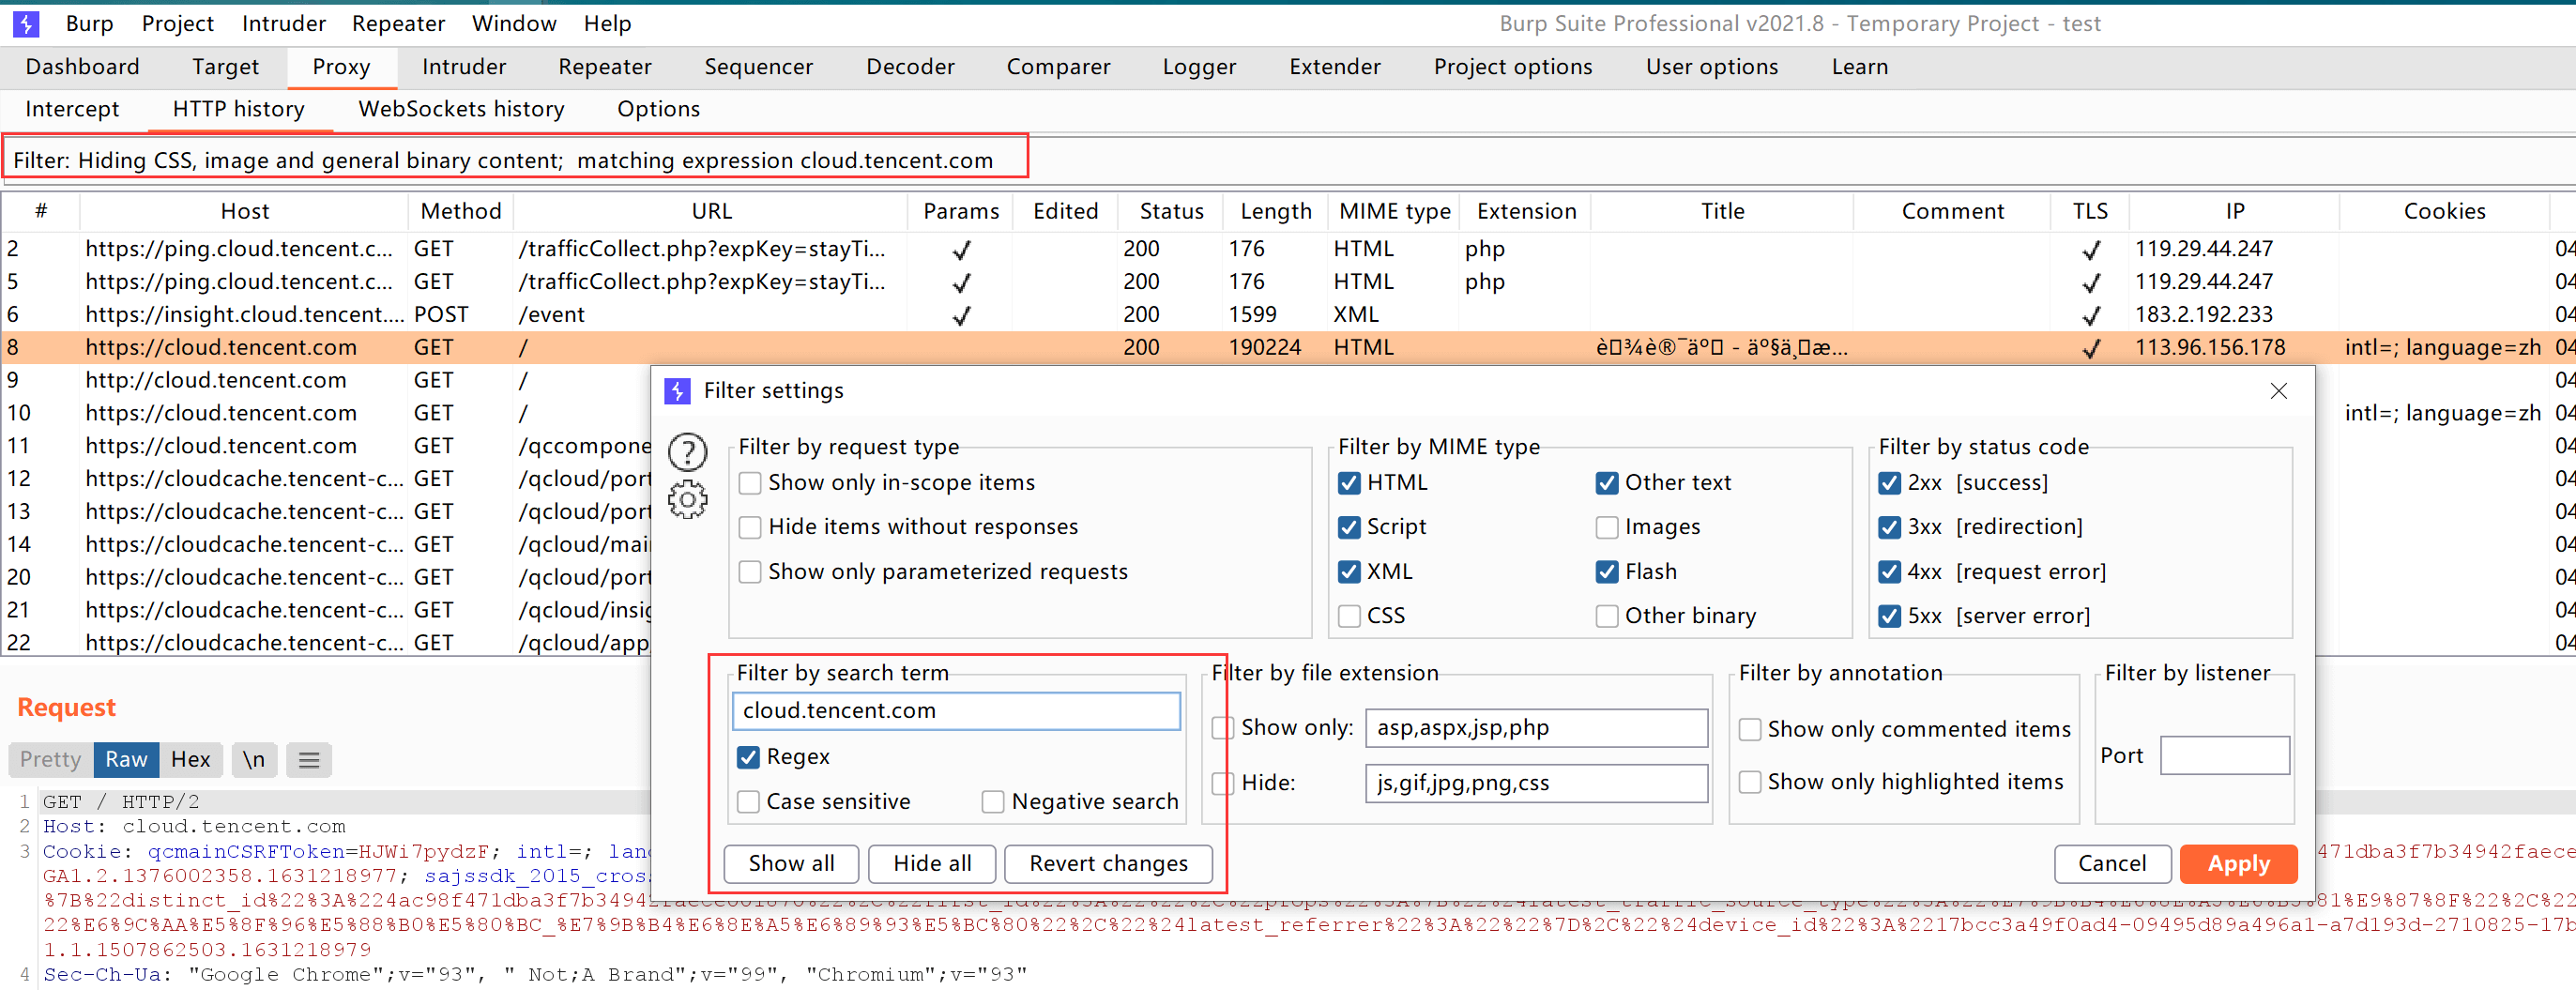Enable Show only commented items

coord(1750,730)
